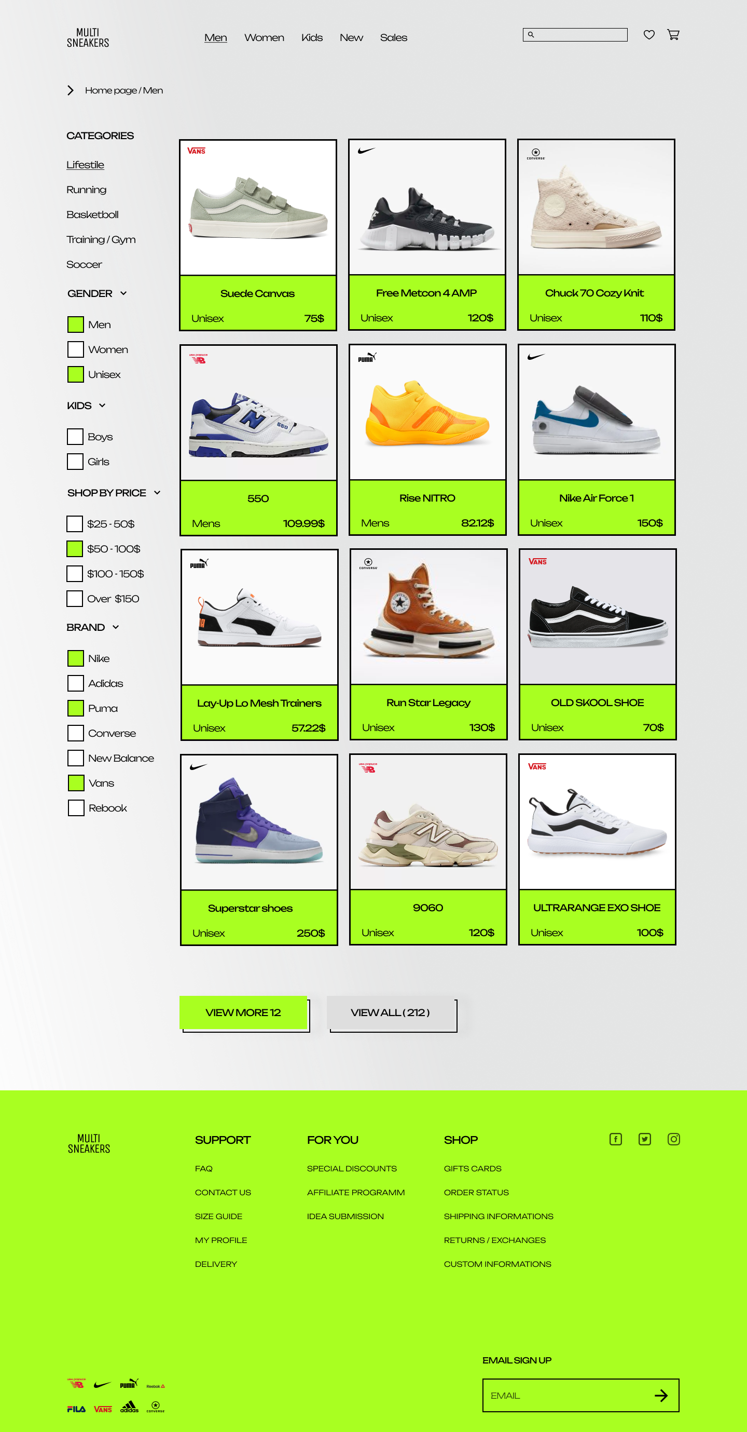
Task: Open the Facebook footer icon
Action: pos(615,1139)
